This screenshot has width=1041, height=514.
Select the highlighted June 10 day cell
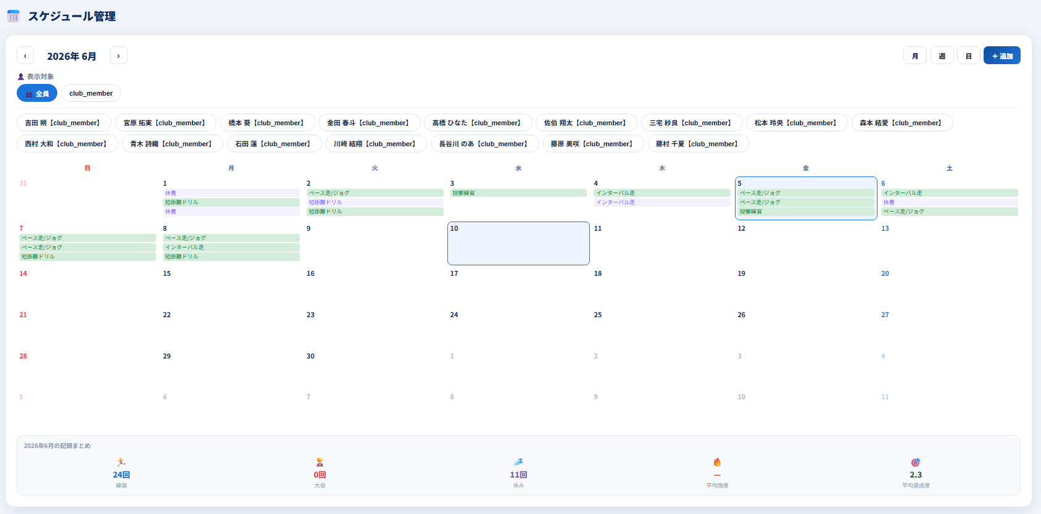(518, 243)
